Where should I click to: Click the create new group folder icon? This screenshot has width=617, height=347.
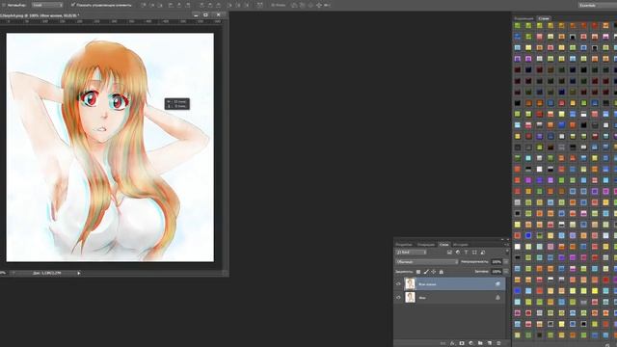pyautogui.click(x=480, y=343)
